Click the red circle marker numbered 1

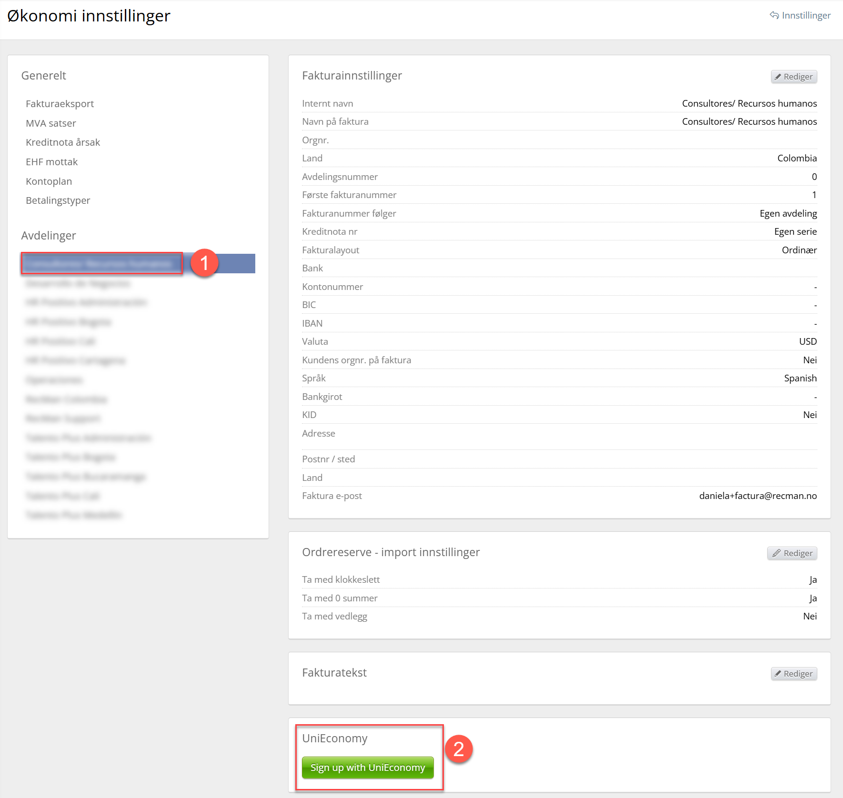click(204, 263)
